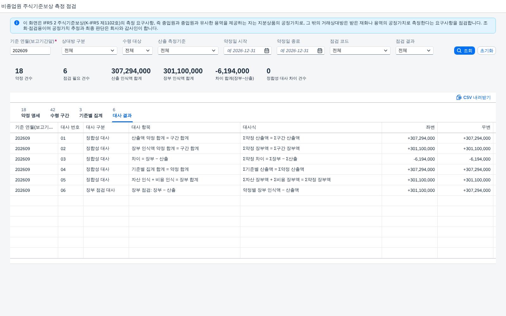Click the 대사 구분 column header

pyautogui.click(x=106, y=127)
